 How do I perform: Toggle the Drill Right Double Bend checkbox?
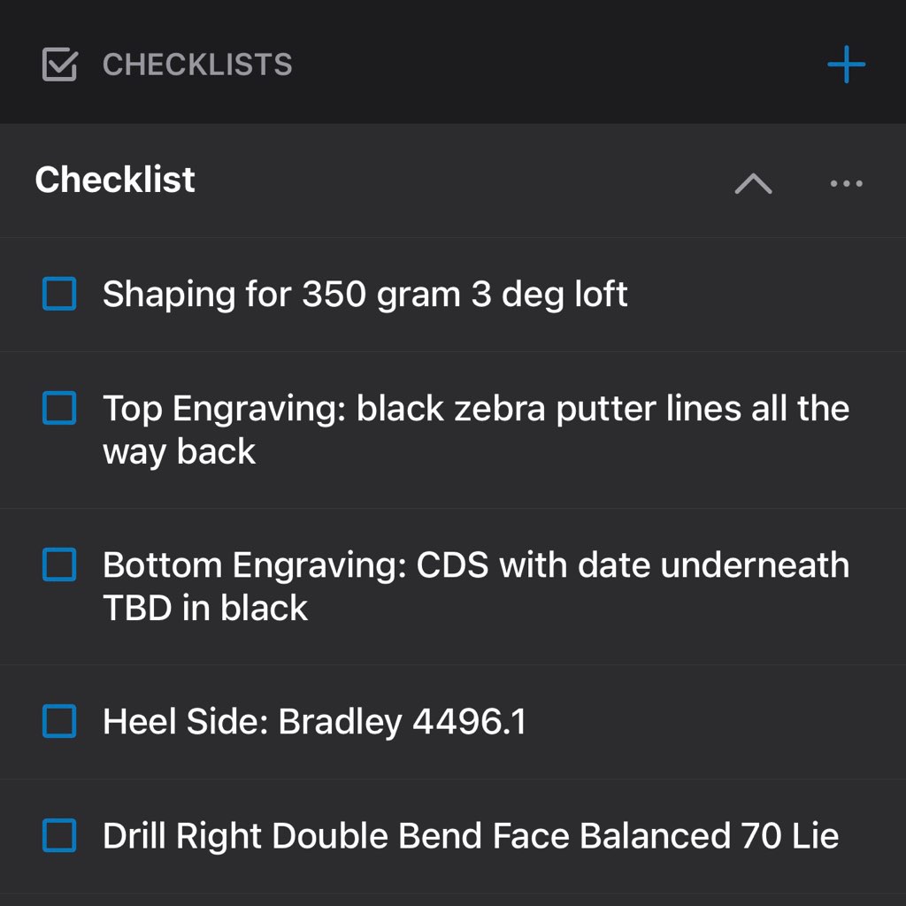tap(59, 835)
